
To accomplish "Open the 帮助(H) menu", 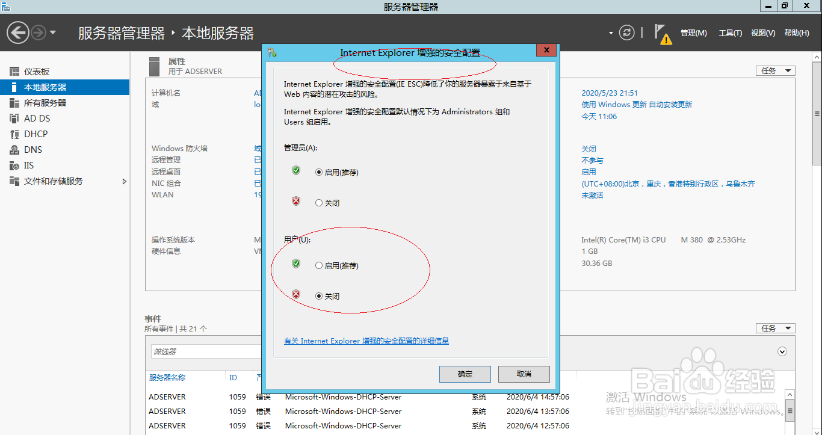I will (797, 33).
